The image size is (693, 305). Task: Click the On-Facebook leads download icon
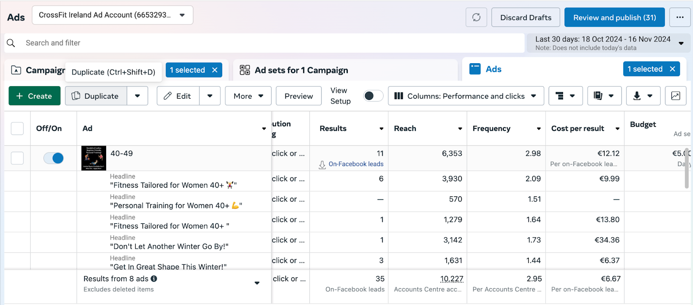[x=322, y=164]
